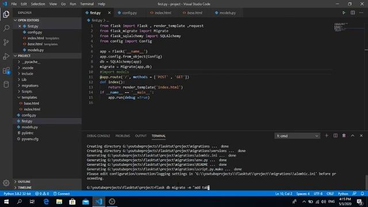Viewport: 368px width, 207px height.
Task: Open the Run and Debug view
Action: coord(6,56)
